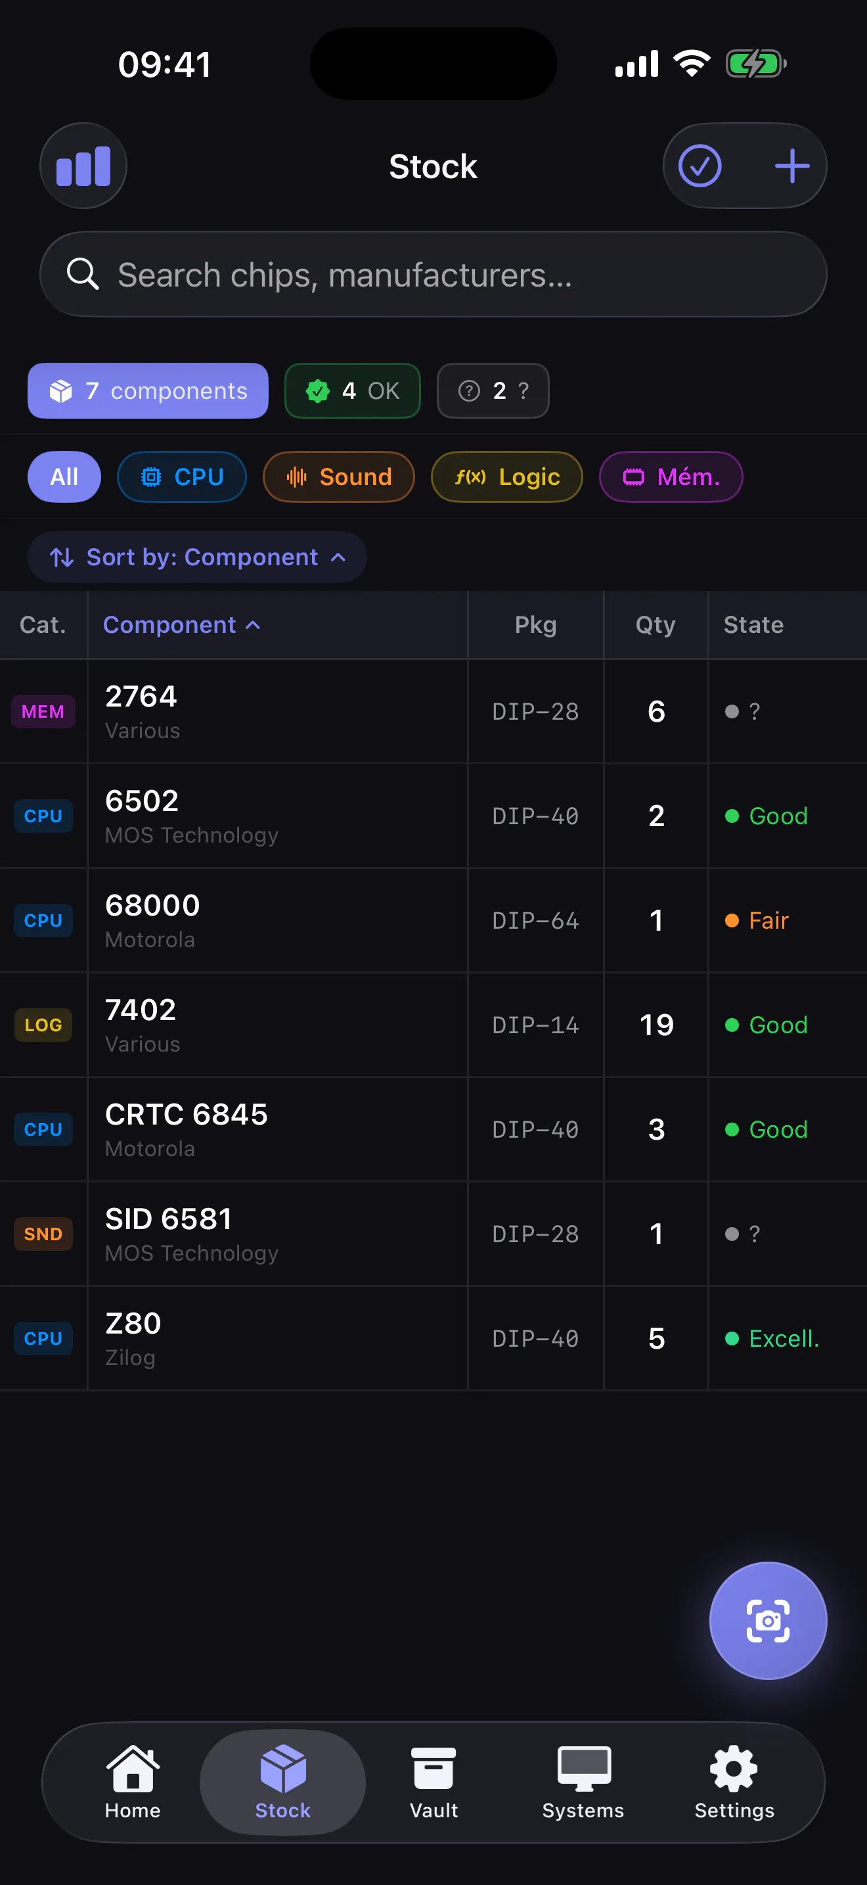Viewport: 867px width, 1885px height.
Task: Open the camera scan floating button
Action: click(x=768, y=1620)
